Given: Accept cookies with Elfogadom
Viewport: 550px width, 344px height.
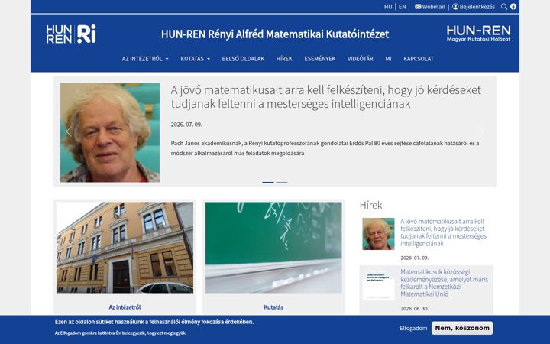Looking at the screenshot, I should 413,328.
